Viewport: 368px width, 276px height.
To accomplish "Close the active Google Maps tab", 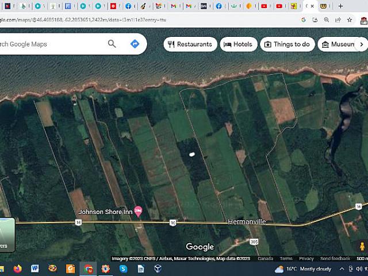I will click(312, 6).
